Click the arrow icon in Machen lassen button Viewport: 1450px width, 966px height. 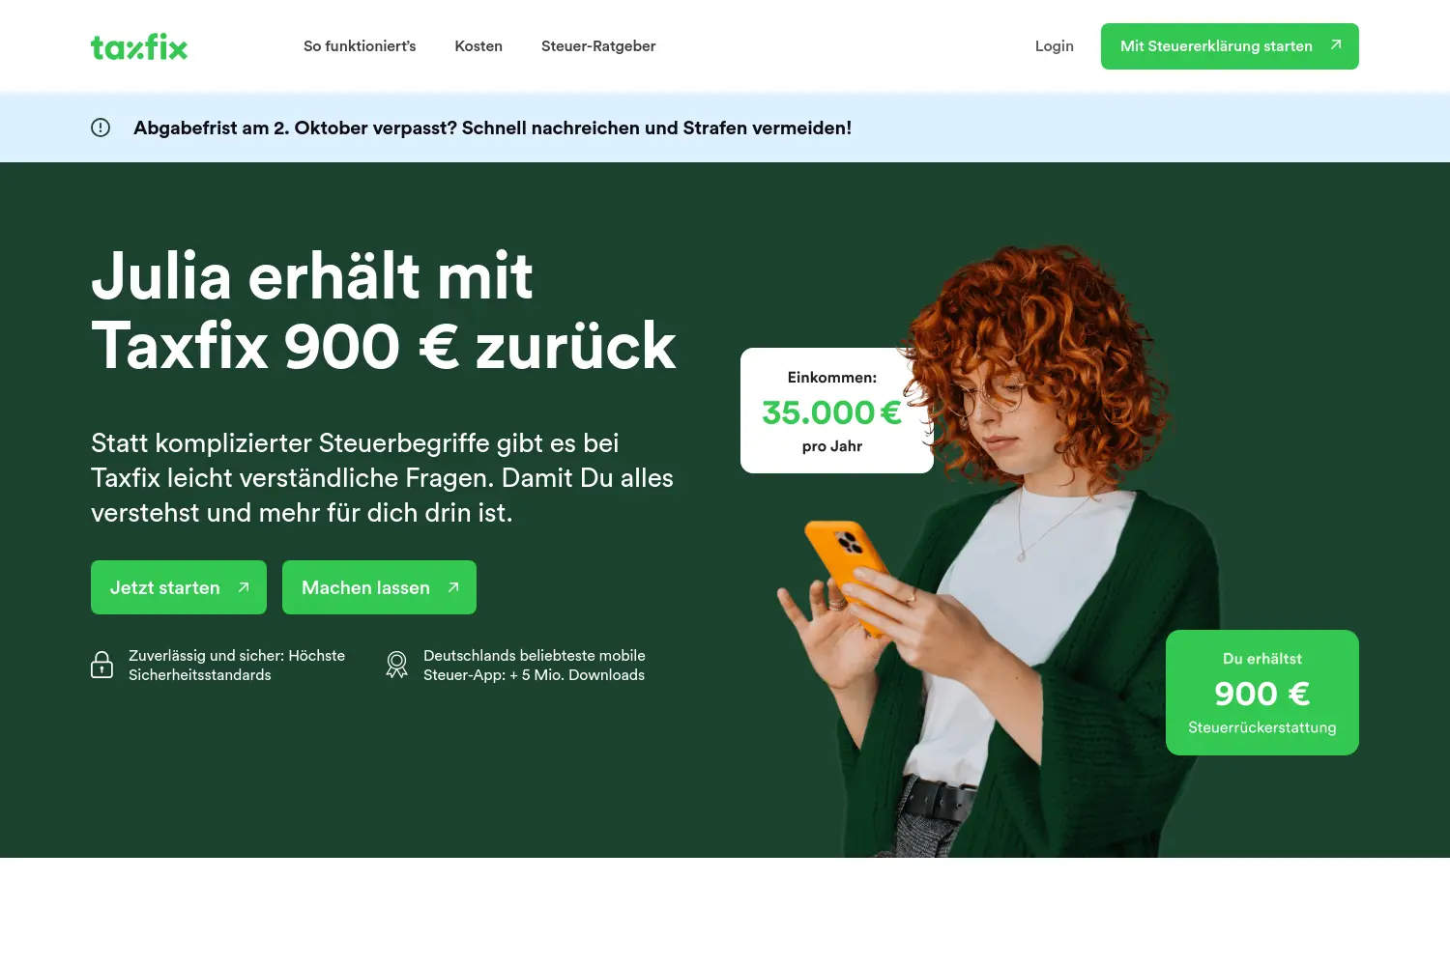click(x=453, y=587)
